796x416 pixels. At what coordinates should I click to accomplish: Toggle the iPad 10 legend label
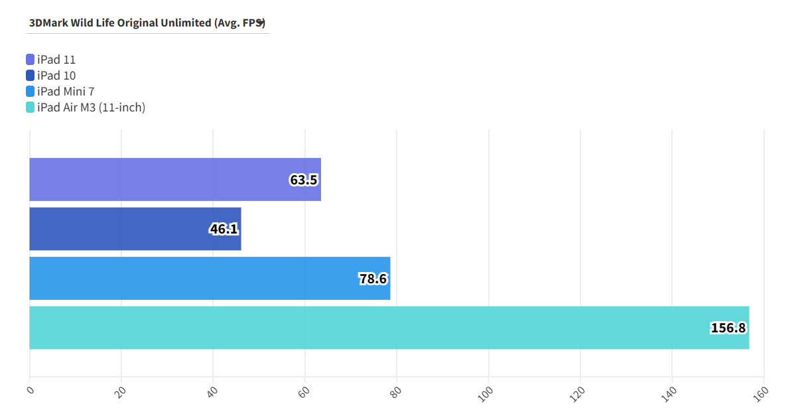click(x=56, y=76)
